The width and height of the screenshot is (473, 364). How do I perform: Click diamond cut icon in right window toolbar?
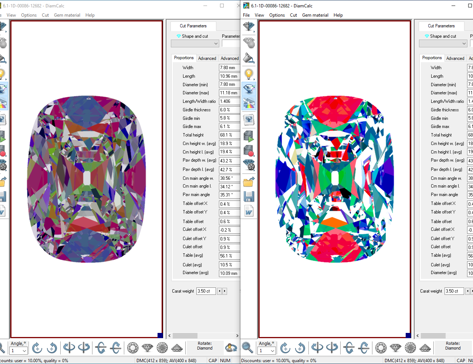tap(249, 27)
